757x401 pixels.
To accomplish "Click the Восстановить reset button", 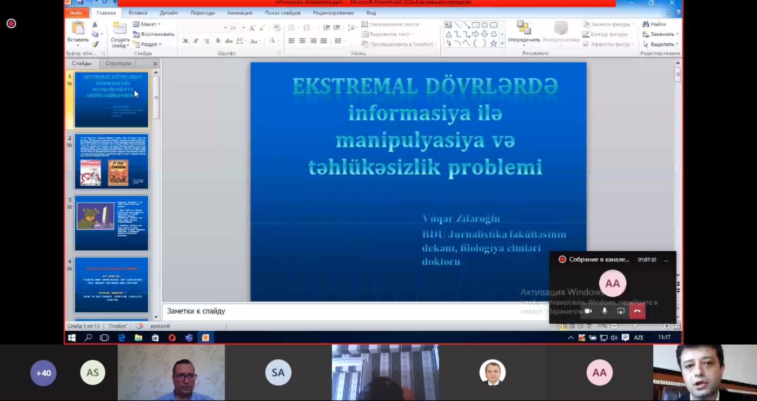I will pos(154,34).
